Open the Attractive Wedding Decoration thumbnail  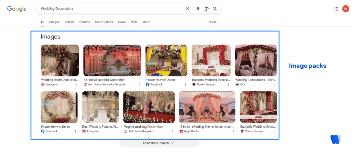tap(112, 60)
